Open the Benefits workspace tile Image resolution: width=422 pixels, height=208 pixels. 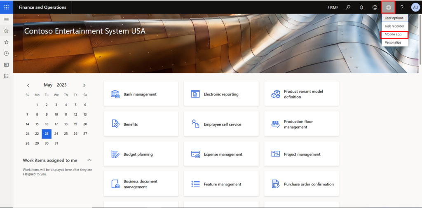pos(141,124)
